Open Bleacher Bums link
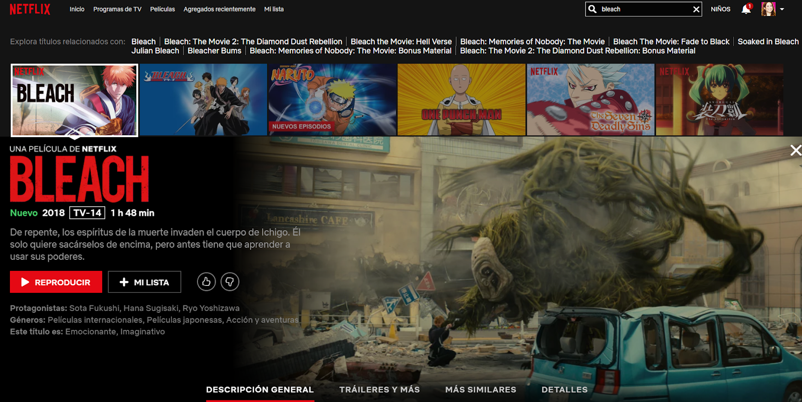Image resolution: width=802 pixels, height=402 pixels. point(214,51)
